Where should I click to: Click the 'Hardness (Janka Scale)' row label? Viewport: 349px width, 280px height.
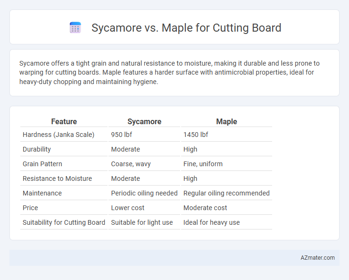pyautogui.click(x=58, y=135)
